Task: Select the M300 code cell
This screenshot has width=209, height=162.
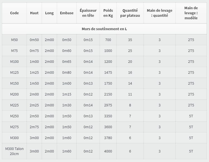Action: coord(14,138)
